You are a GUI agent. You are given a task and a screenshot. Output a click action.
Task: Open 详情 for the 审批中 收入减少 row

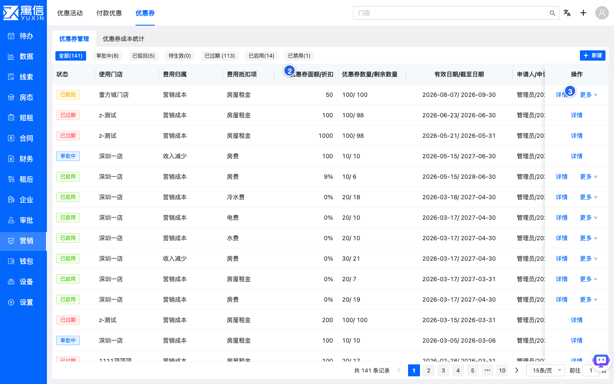click(x=577, y=156)
